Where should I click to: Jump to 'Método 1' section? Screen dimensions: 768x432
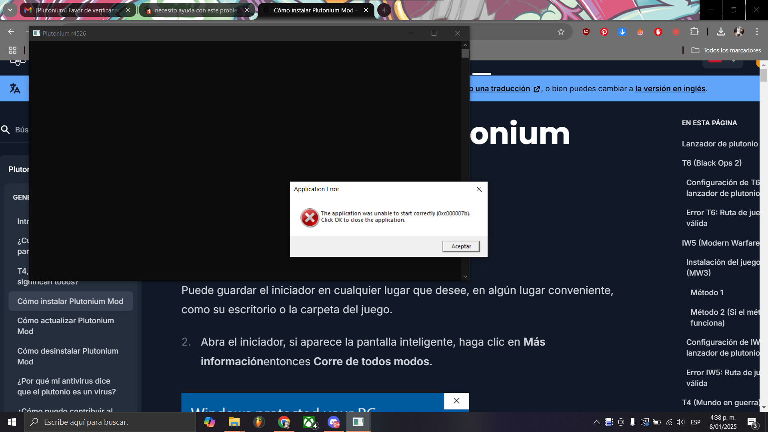tap(707, 293)
